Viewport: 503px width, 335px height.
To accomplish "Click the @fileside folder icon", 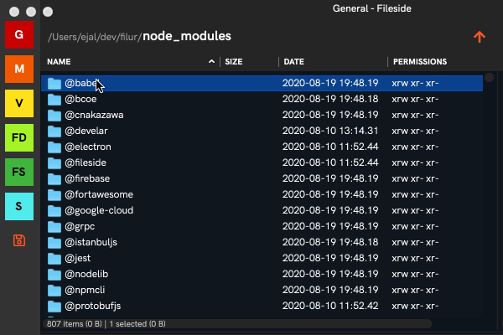I will (54, 162).
